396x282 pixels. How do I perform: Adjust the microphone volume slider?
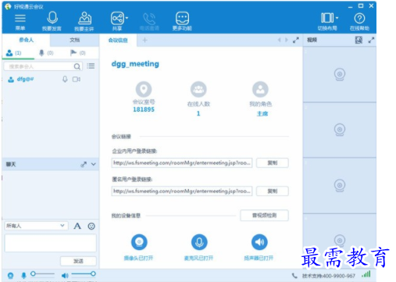(x=43, y=274)
